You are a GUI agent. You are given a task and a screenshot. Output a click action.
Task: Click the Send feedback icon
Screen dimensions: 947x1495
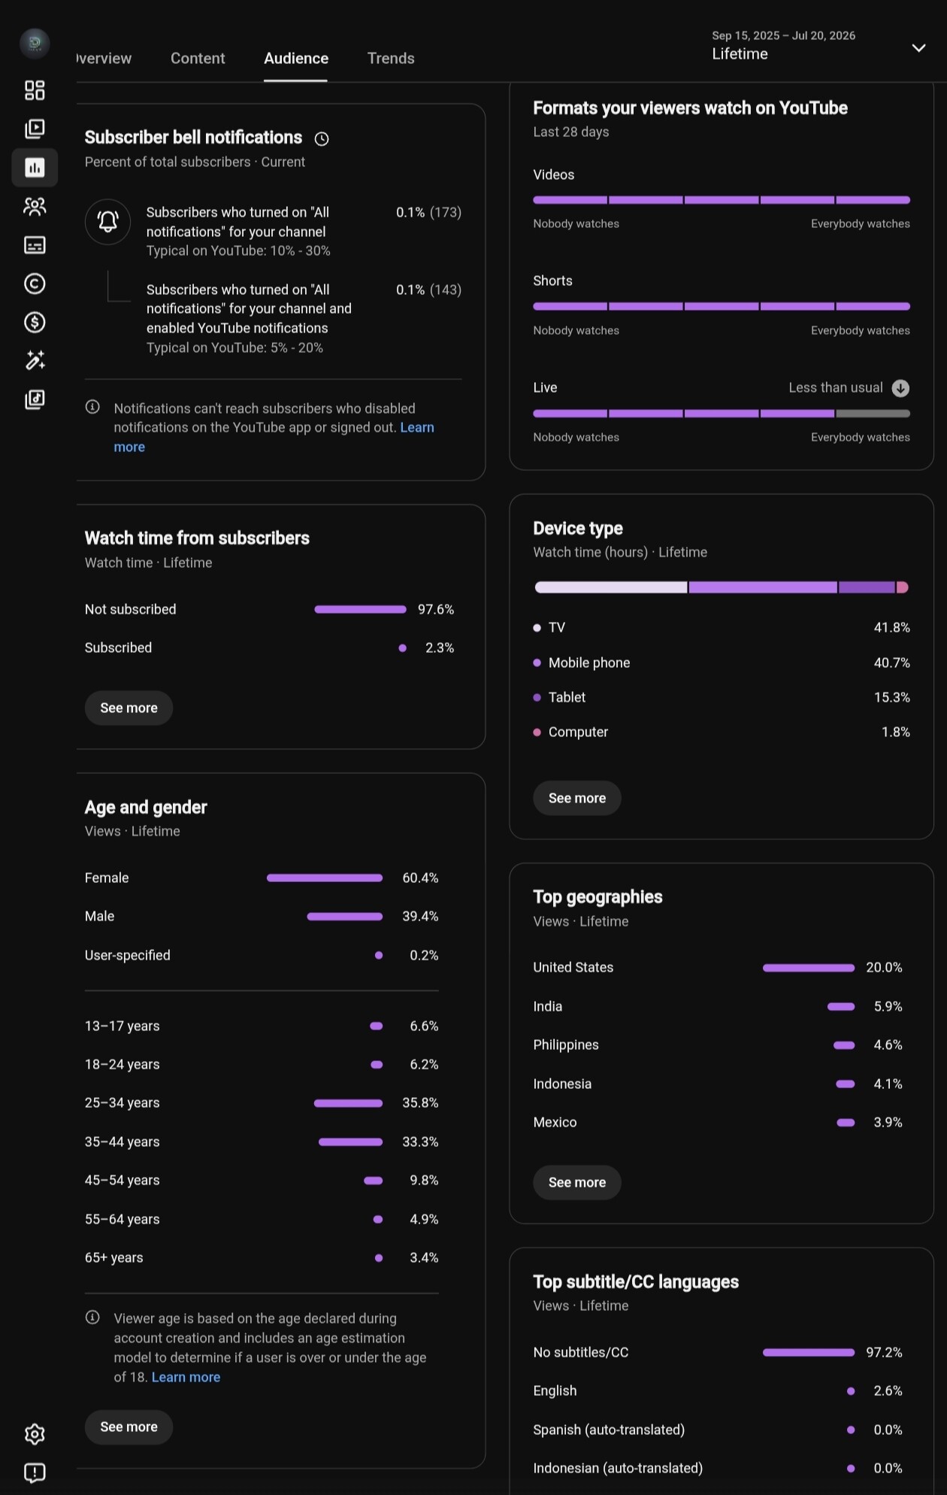point(35,1472)
